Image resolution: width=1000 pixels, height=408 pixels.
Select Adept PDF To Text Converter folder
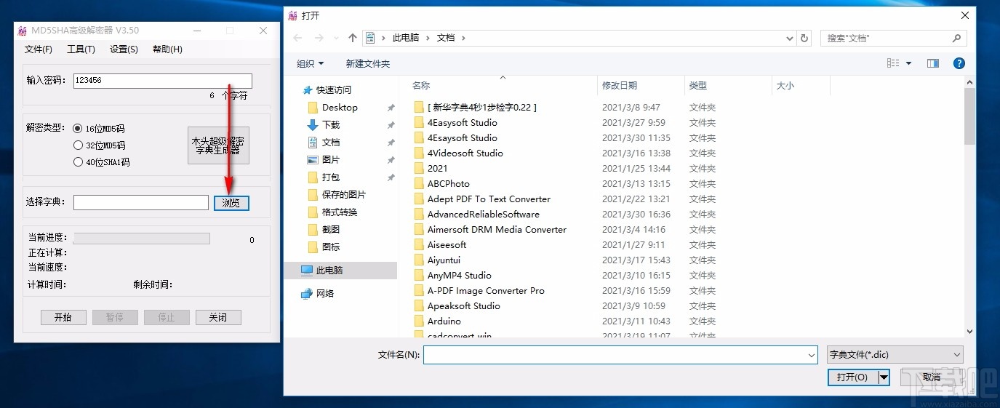(x=489, y=199)
